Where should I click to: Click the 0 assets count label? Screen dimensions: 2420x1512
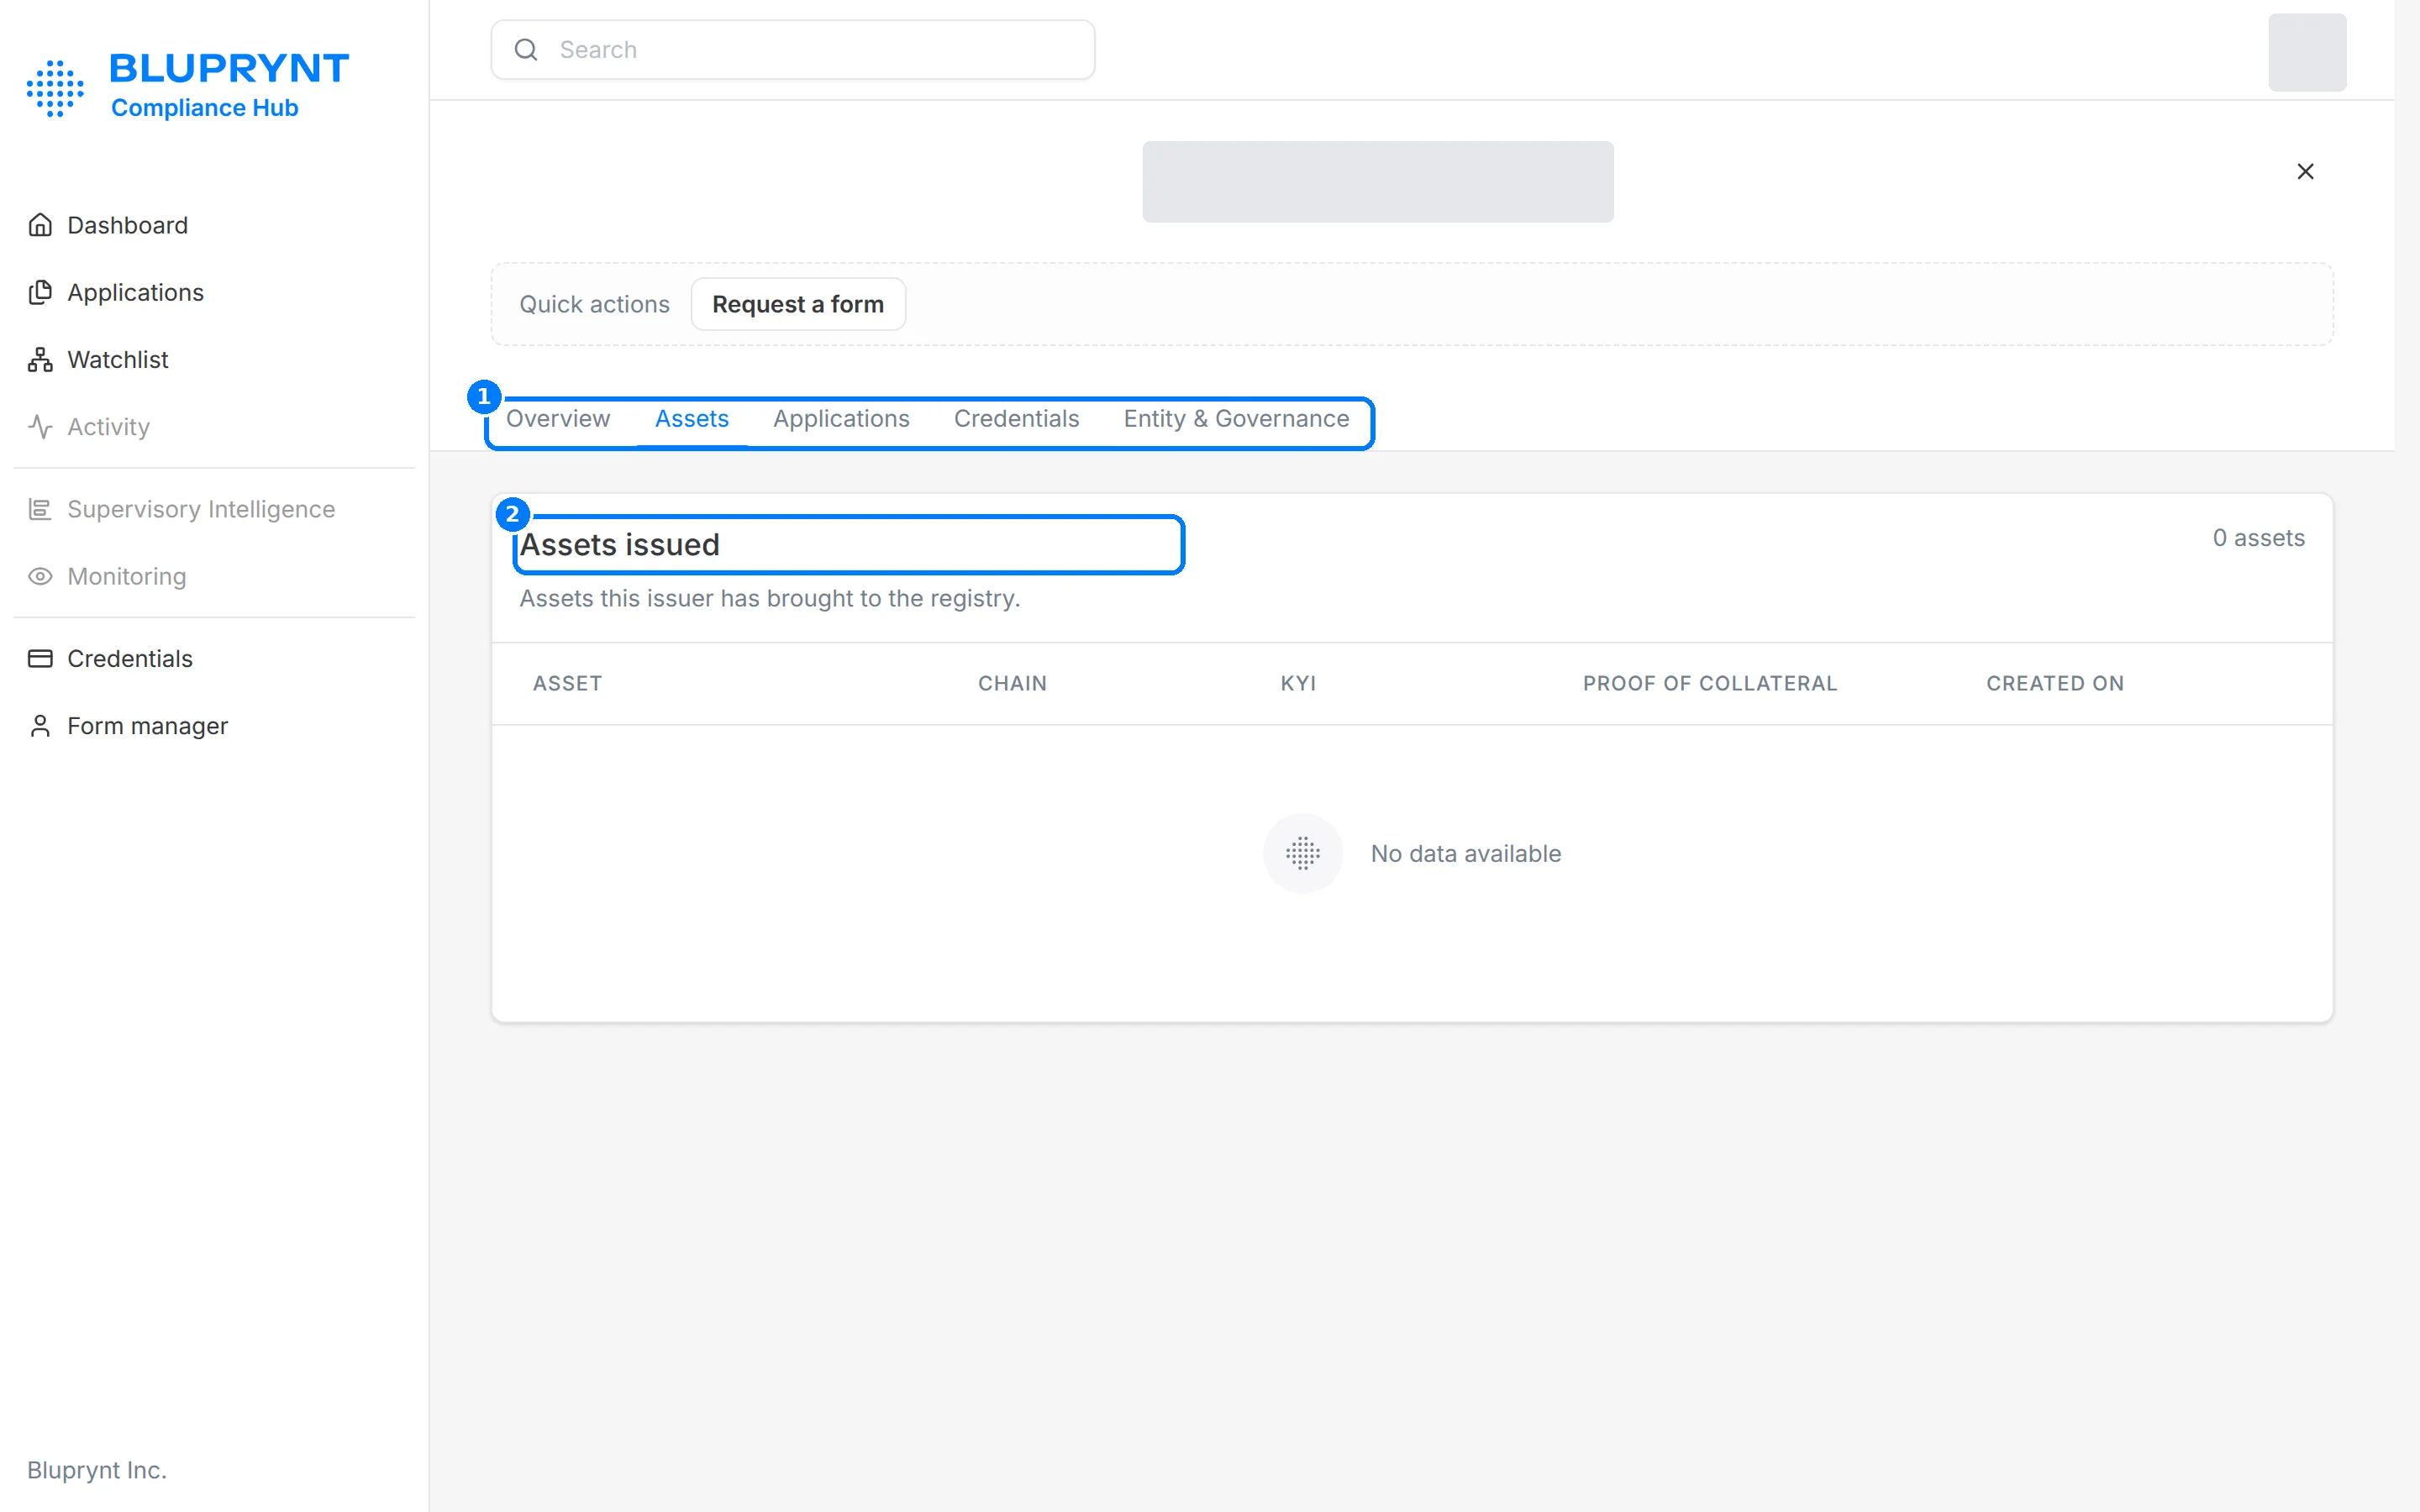(2258, 537)
